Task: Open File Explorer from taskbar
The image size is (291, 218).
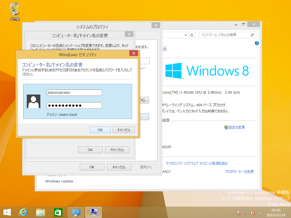Action: click(40, 213)
